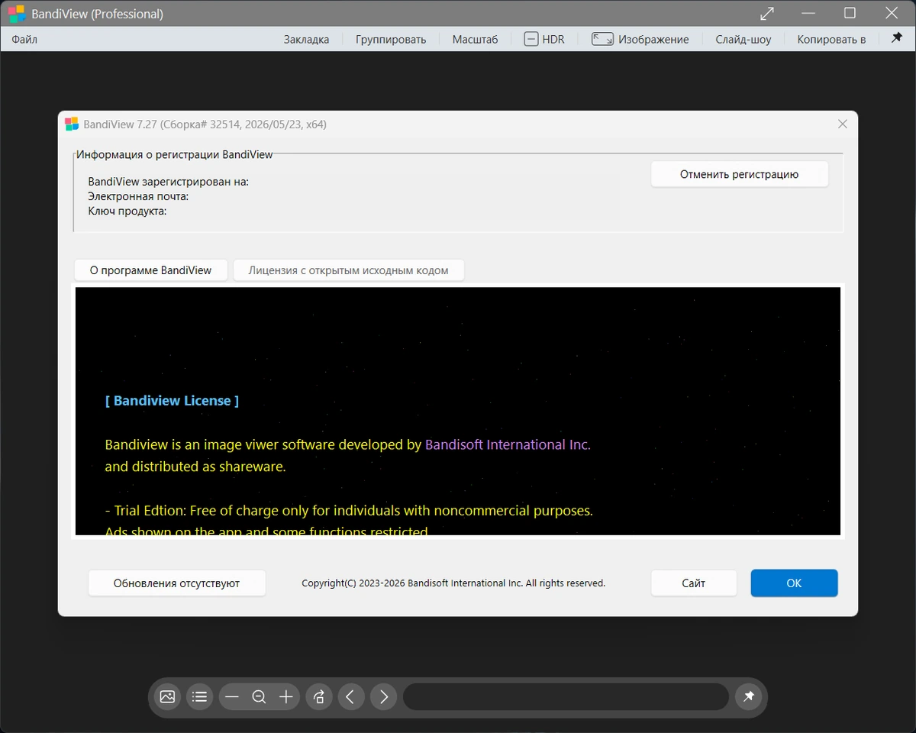Switch to Лицензия с открытым исходным кодом tab
The width and height of the screenshot is (916, 733).
tap(348, 270)
